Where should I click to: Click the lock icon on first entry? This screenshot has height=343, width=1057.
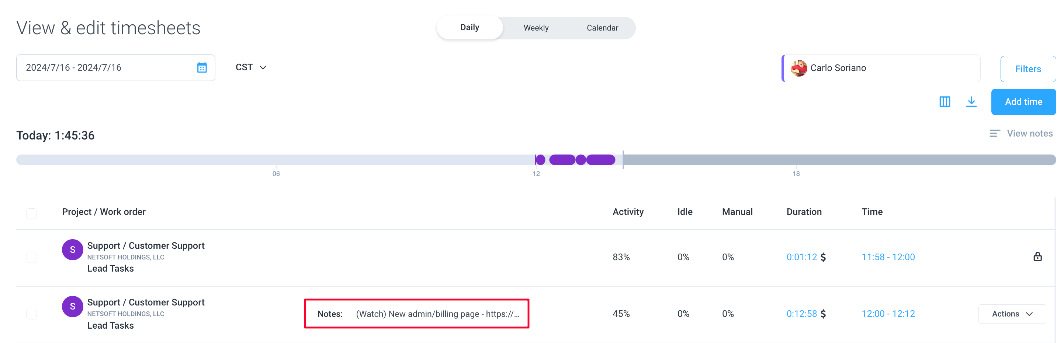(1037, 257)
